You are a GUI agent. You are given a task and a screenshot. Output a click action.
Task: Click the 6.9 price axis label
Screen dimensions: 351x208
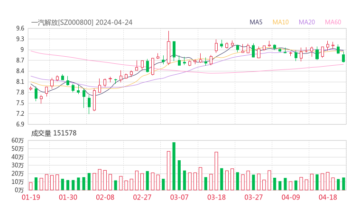point(20,124)
